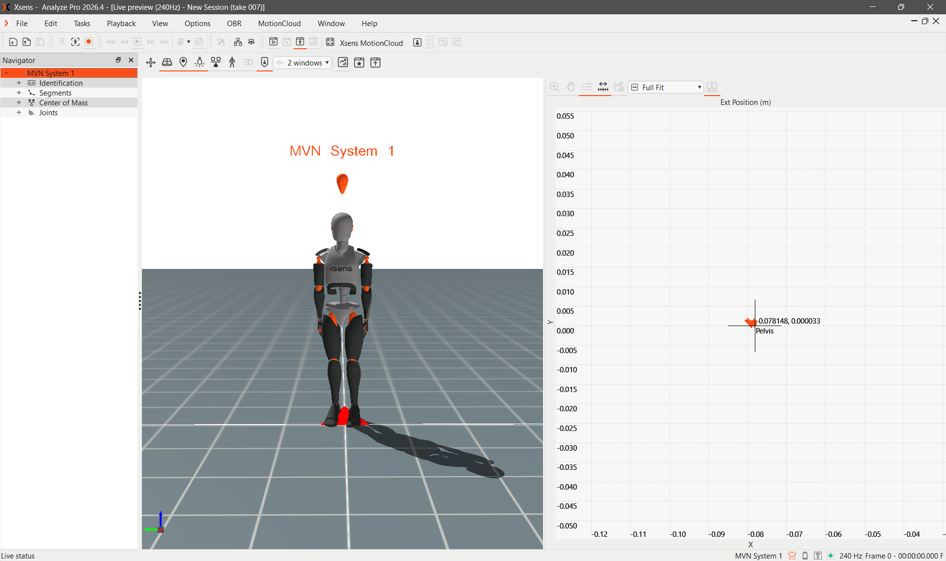Expand the Identification tree node
The height and width of the screenshot is (561, 946).
coord(19,83)
